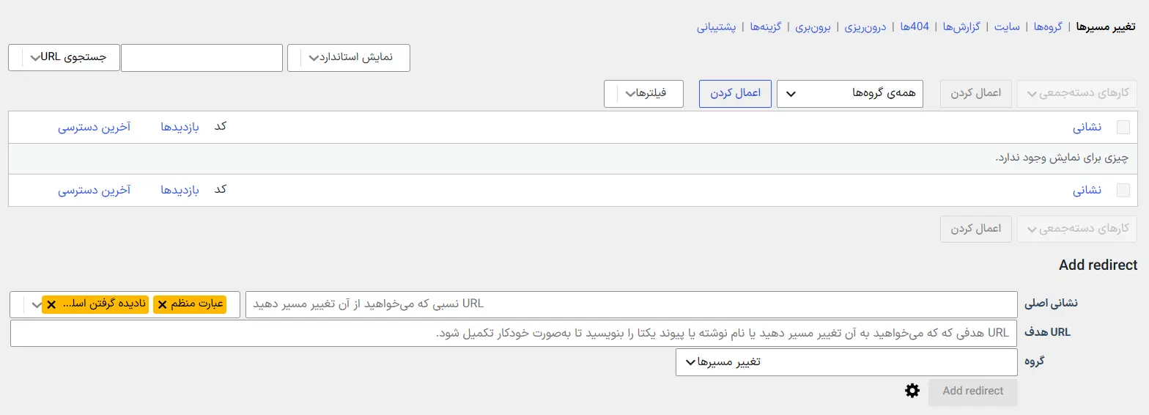Screen dimensions: 1149x415
Task: Click blue اعمال کردن group filter button
Action: click(x=735, y=94)
